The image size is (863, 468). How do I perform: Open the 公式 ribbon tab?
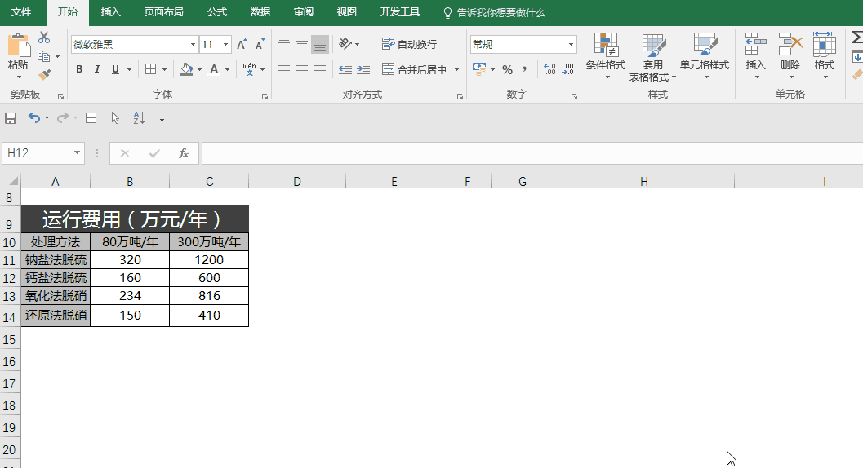[216, 12]
